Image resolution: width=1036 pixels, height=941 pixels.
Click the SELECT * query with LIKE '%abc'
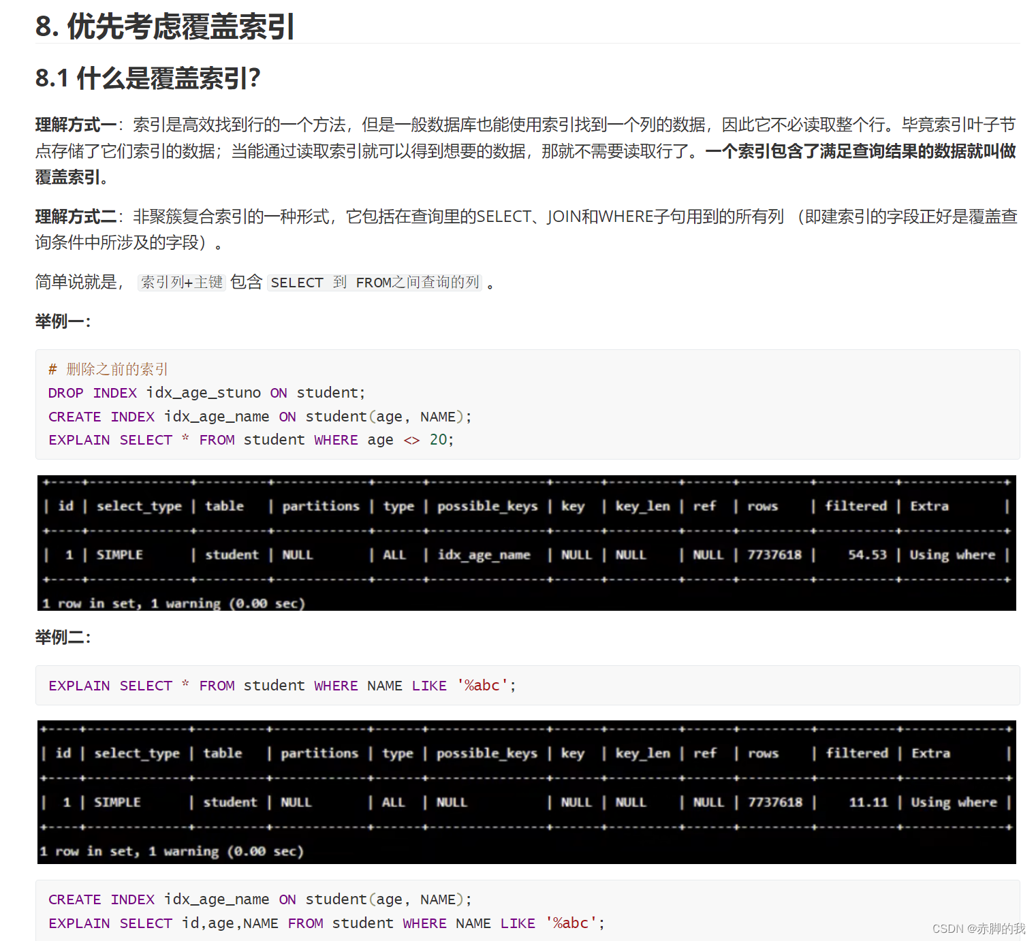point(282,686)
